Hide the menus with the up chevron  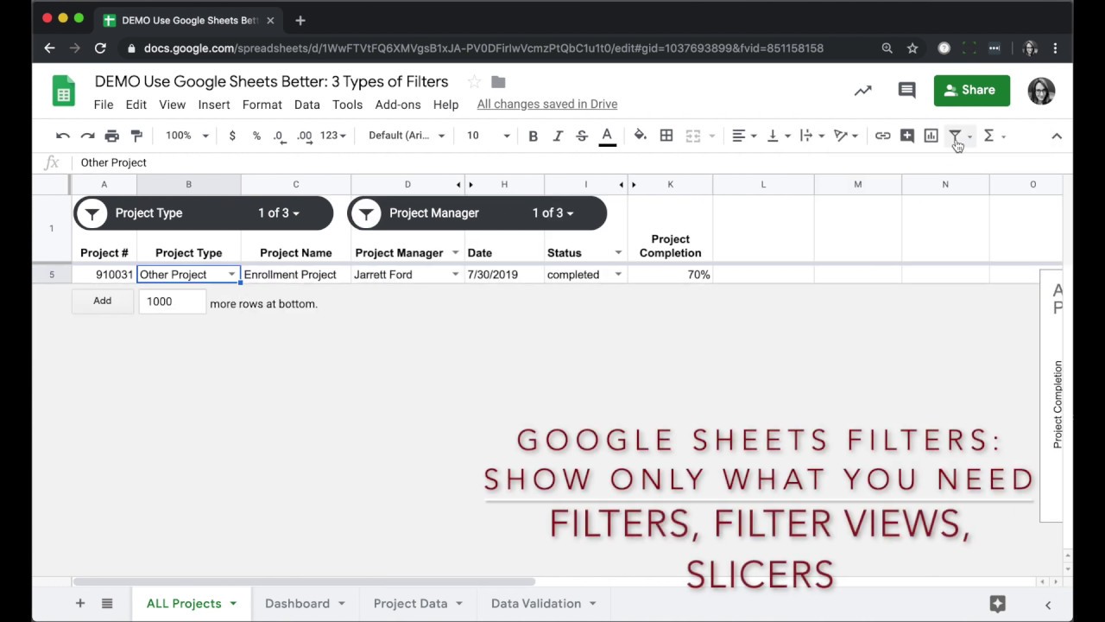point(1057,136)
